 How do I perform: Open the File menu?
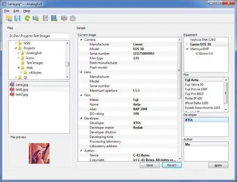click(7, 11)
